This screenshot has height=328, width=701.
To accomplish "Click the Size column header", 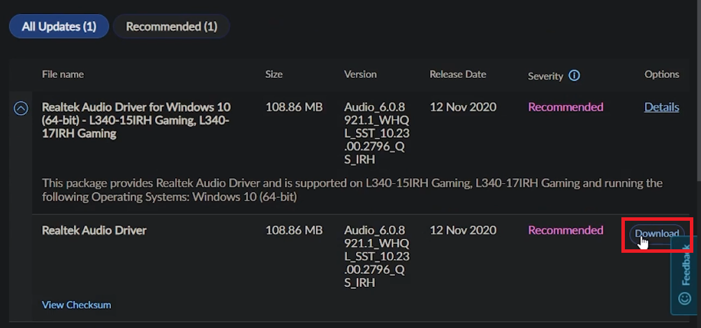I will point(274,75).
